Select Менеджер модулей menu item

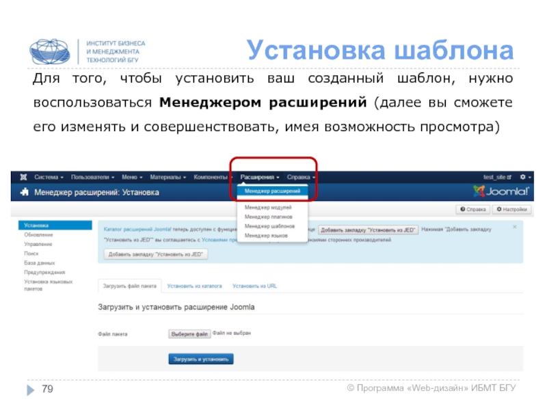pyautogui.click(x=268, y=206)
